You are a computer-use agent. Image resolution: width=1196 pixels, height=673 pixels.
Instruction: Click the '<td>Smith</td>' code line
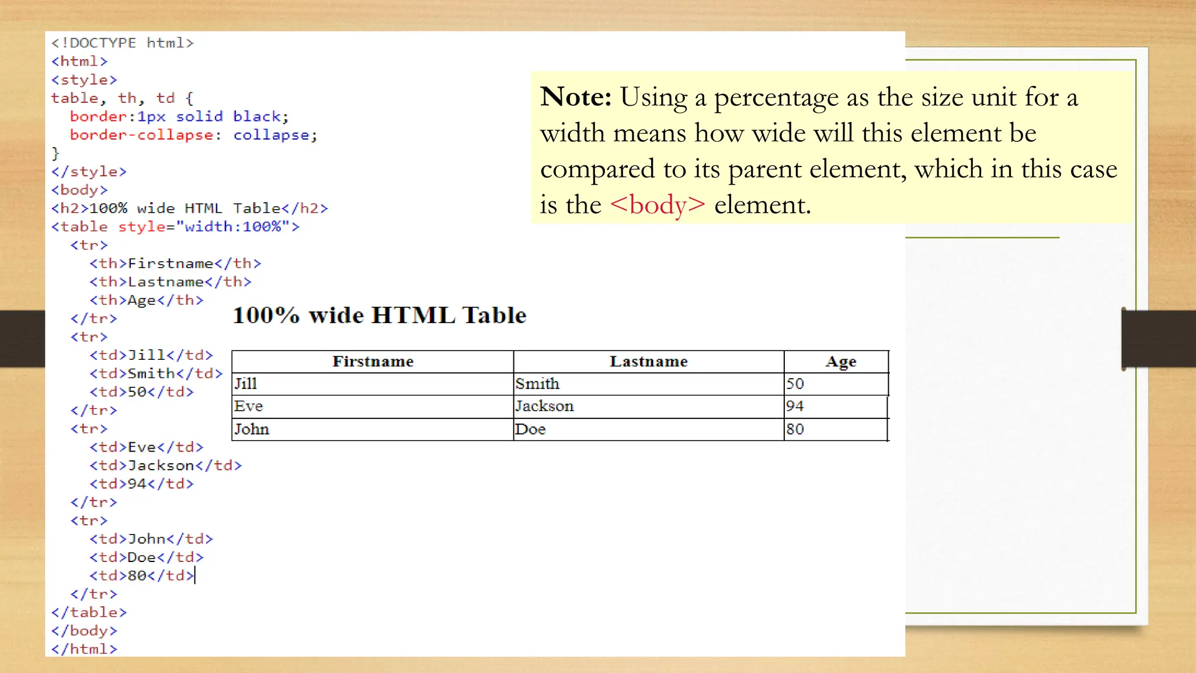[156, 373]
